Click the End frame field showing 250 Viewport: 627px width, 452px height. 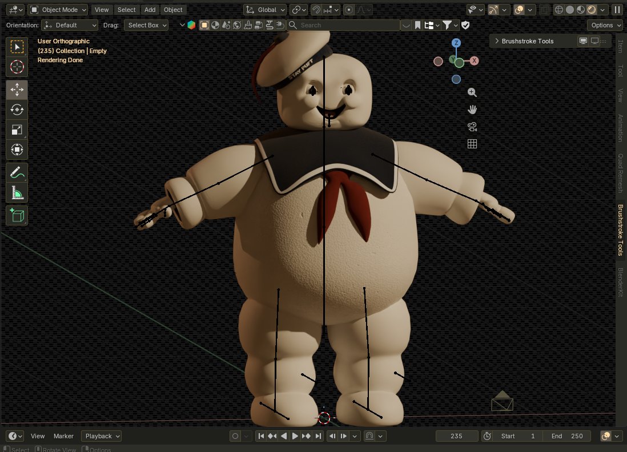pyautogui.click(x=567, y=436)
